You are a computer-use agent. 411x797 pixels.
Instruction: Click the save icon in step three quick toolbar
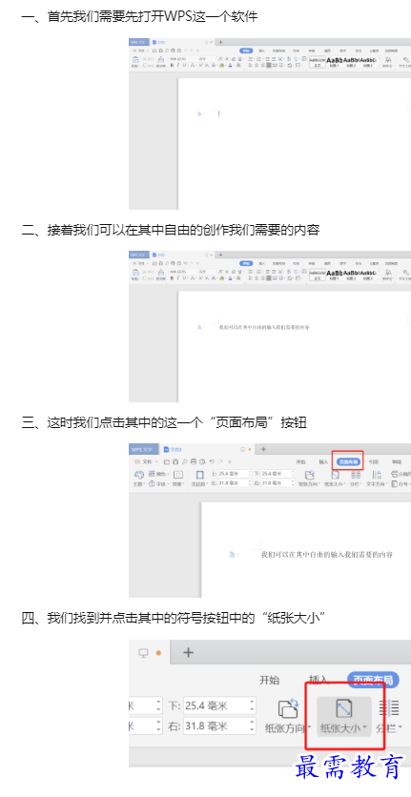pyautogui.click(x=175, y=462)
